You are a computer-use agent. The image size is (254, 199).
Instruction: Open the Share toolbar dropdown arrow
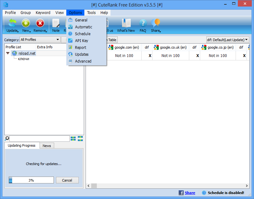pos(160,32)
